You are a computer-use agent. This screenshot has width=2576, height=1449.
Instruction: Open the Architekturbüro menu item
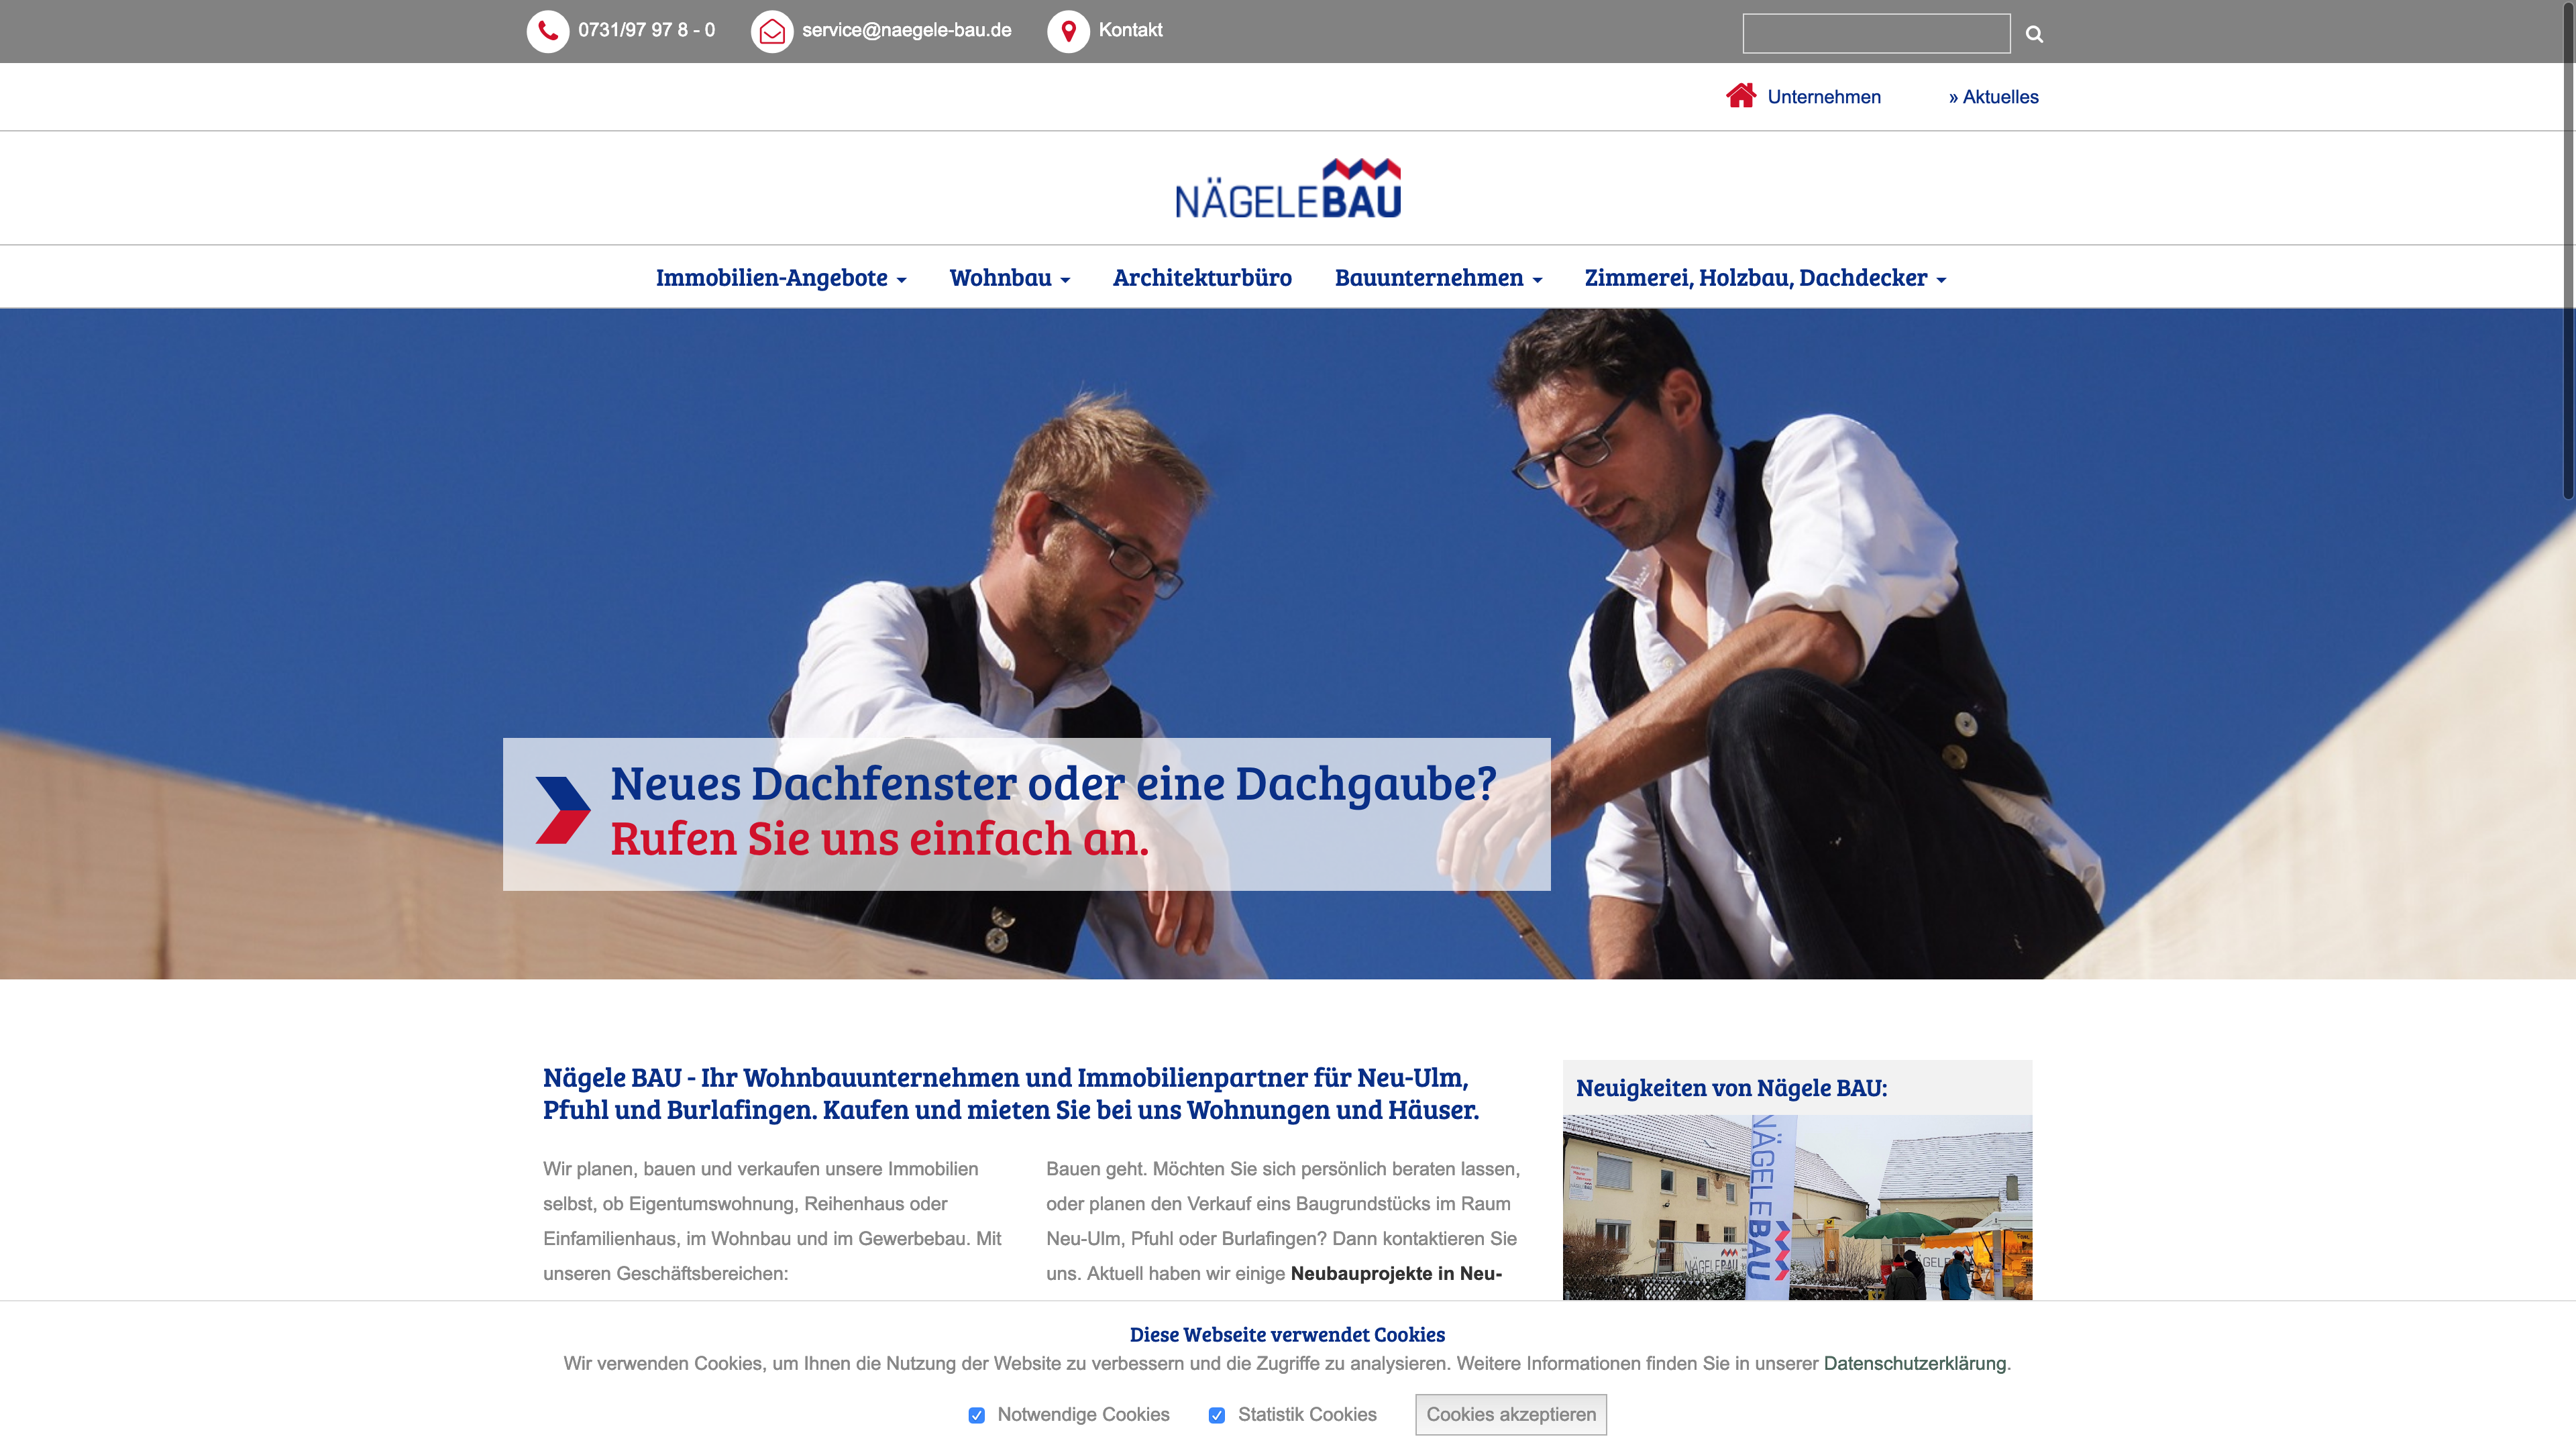(1202, 278)
